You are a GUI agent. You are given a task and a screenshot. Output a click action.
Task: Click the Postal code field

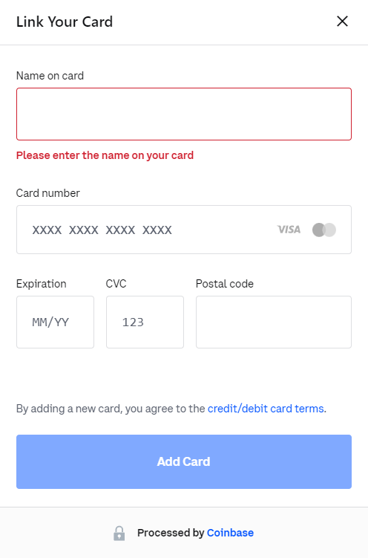coord(274,322)
